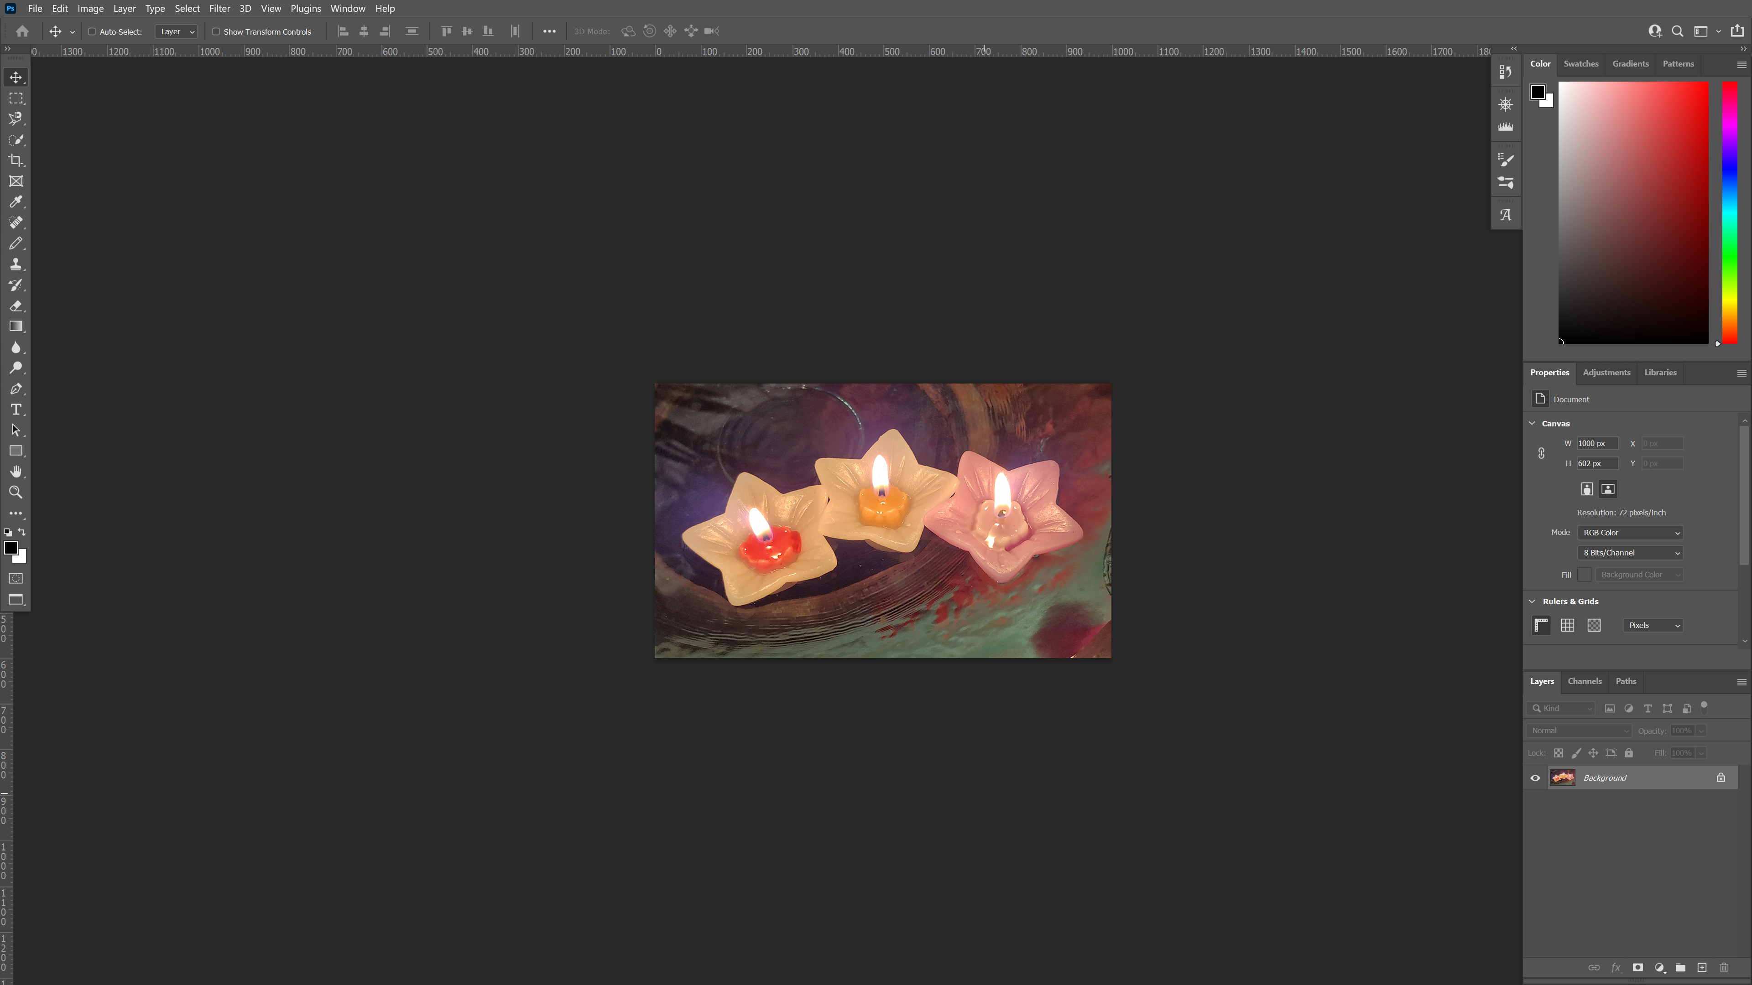Select the Eyedropper tool
Screen dimensions: 1752x985
click(16, 202)
